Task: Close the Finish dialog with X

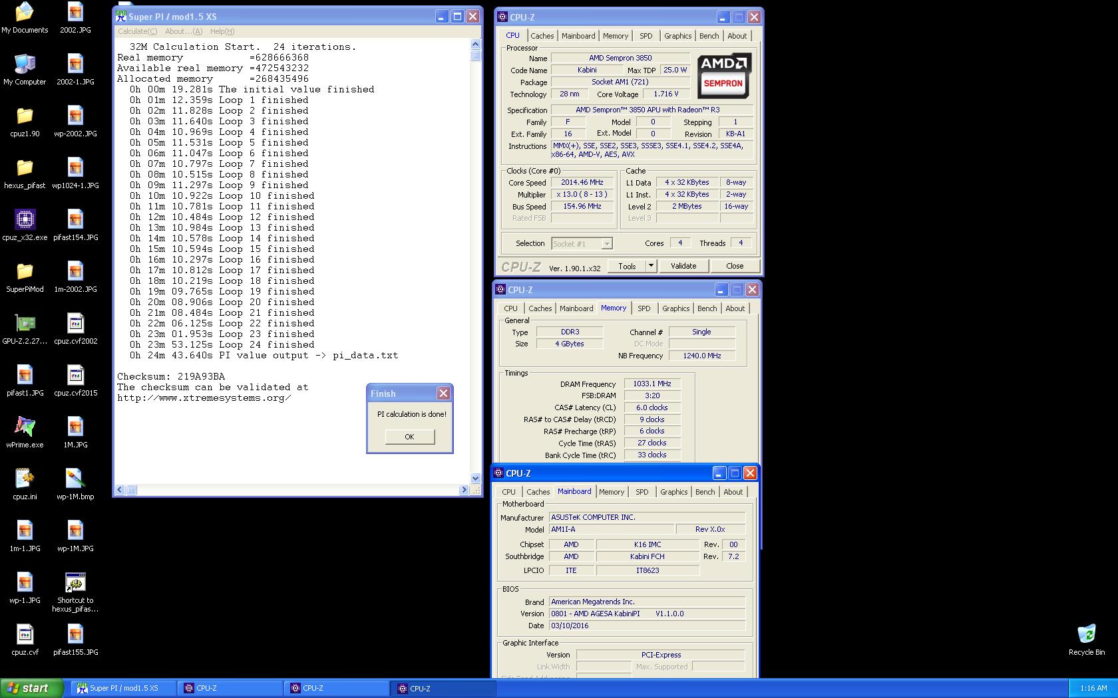Action: coord(443,394)
